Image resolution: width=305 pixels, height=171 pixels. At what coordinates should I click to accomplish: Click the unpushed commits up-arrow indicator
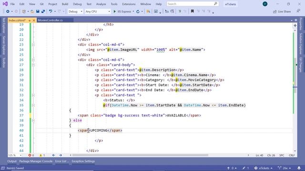(x=232, y=168)
